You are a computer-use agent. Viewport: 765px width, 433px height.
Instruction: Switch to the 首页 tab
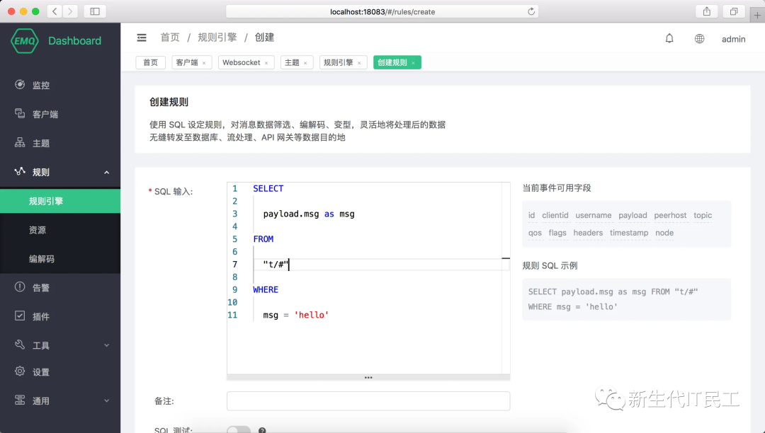(x=150, y=62)
